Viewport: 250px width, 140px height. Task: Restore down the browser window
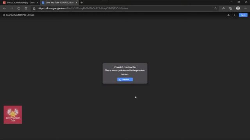point(239,2)
